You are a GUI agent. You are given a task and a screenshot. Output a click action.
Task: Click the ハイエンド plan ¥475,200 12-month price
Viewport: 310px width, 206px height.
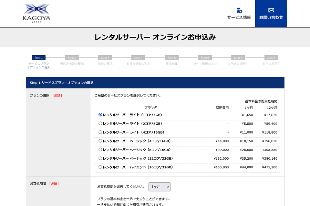[270, 167]
